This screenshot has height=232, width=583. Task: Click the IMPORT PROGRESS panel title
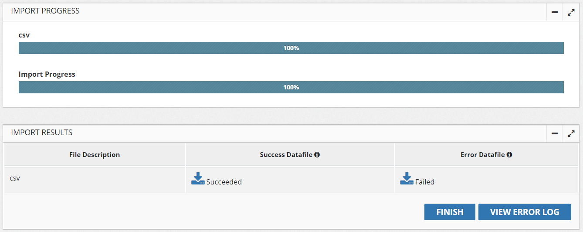[45, 11]
